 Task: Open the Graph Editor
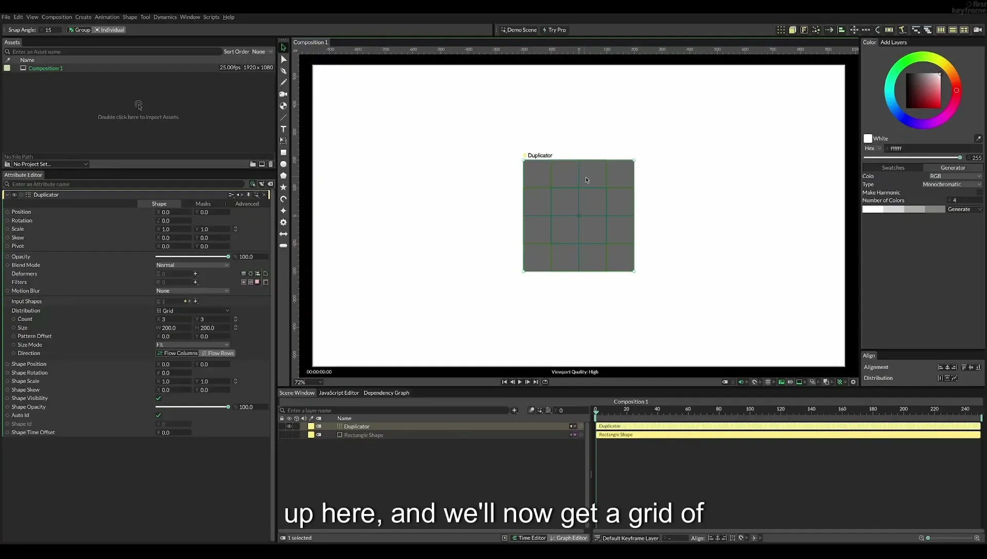pos(569,538)
